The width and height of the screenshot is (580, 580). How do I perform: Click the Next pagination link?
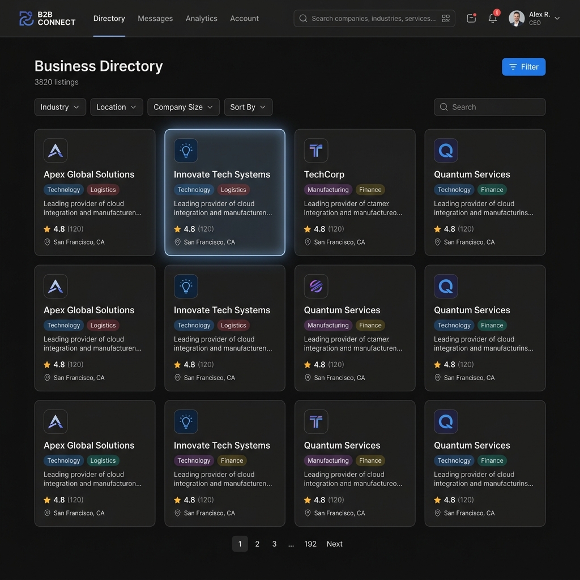334,544
